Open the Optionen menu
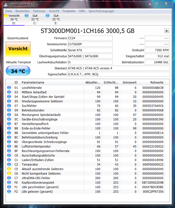Viewport: 175px width, 208px height. (x=39, y=11)
